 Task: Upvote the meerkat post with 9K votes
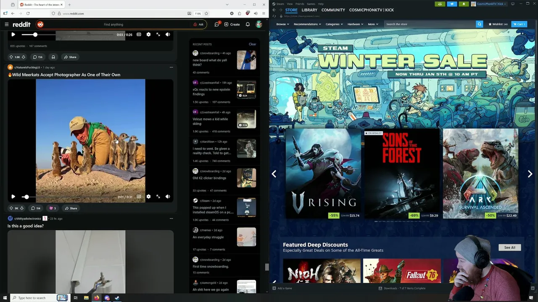click(11, 208)
